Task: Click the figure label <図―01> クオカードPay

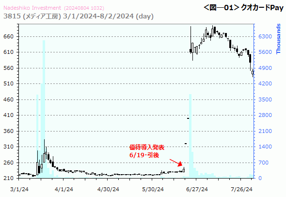Action: pos(243,8)
